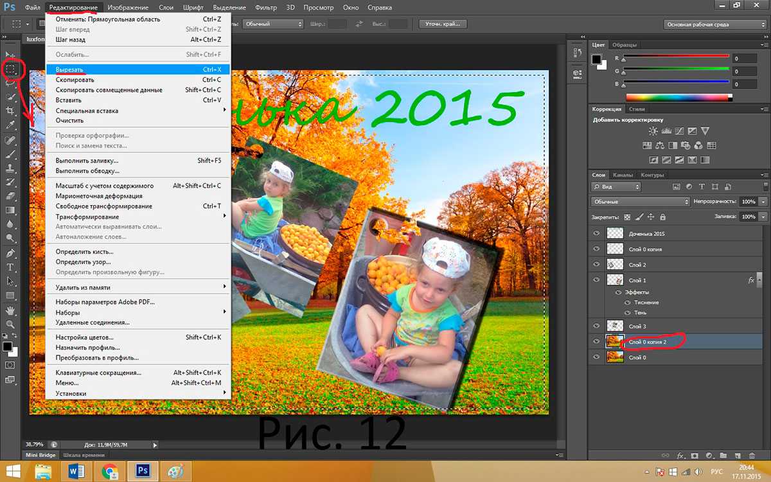The width and height of the screenshot is (771, 482).
Task: Pick the Hand tool
Action: click(10, 310)
